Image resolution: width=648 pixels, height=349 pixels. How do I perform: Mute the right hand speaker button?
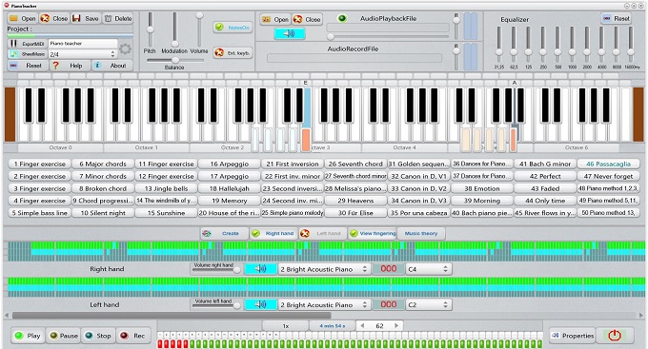click(261, 269)
